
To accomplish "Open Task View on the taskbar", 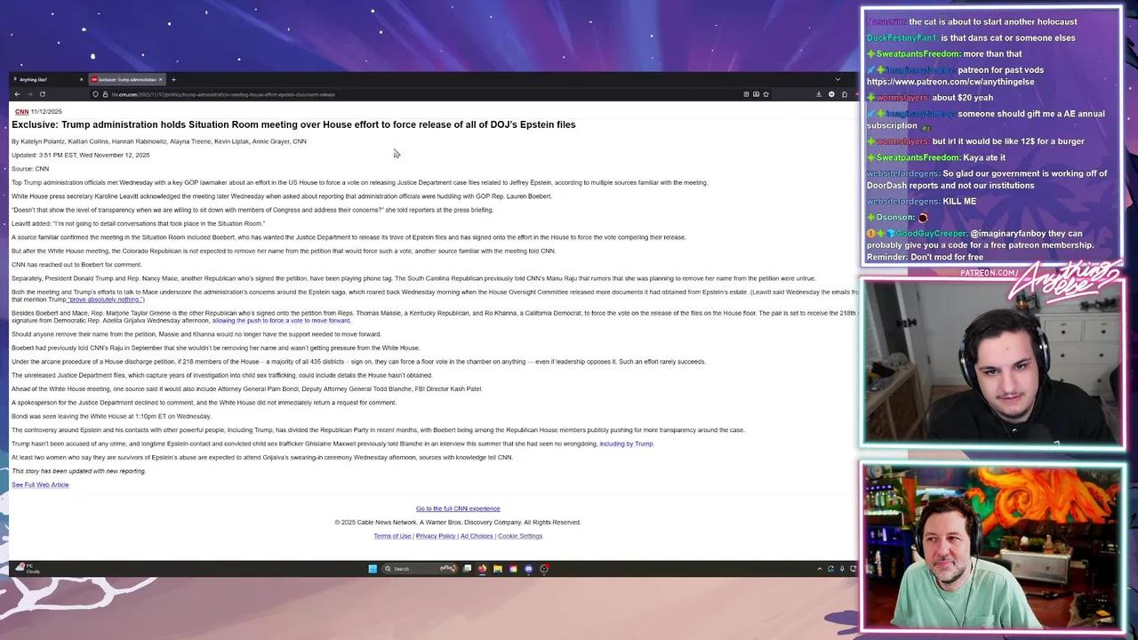I will point(468,569).
